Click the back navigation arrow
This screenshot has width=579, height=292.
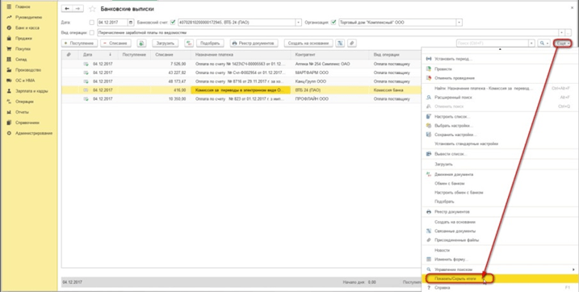67,9
